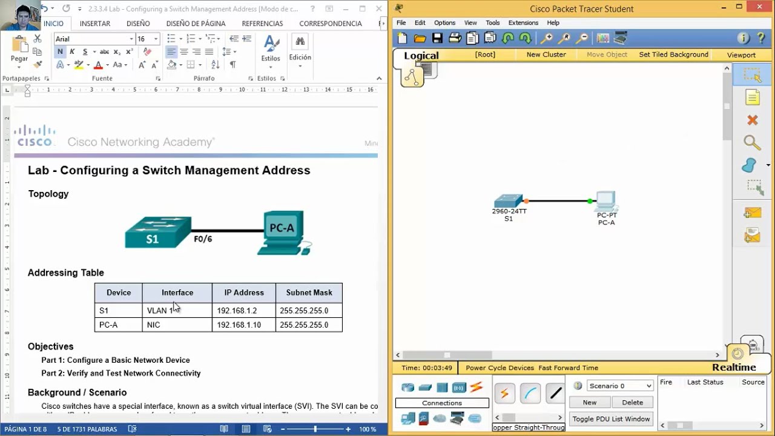Click the text highlight color button
The width and height of the screenshot is (775, 436).
[78, 65]
